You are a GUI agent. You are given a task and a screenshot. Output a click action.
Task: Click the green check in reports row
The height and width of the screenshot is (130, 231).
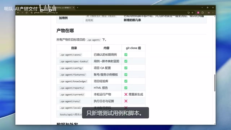click(x=126, y=88)
